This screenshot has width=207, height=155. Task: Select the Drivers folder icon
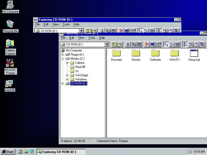click(x=136, y=53)
